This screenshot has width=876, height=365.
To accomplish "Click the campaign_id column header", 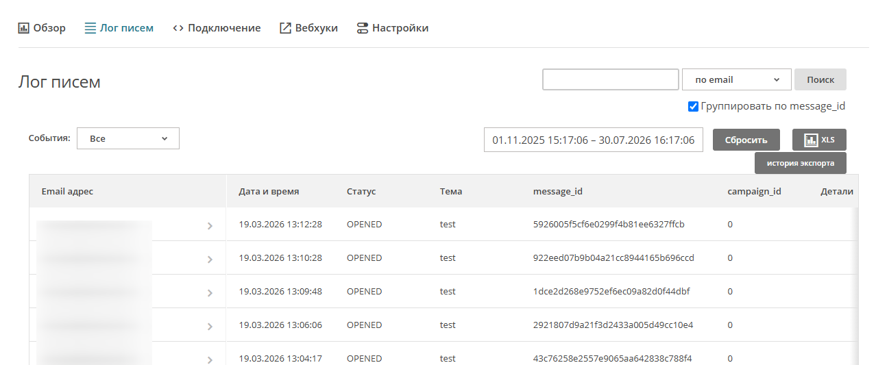I will click(754, 191).
